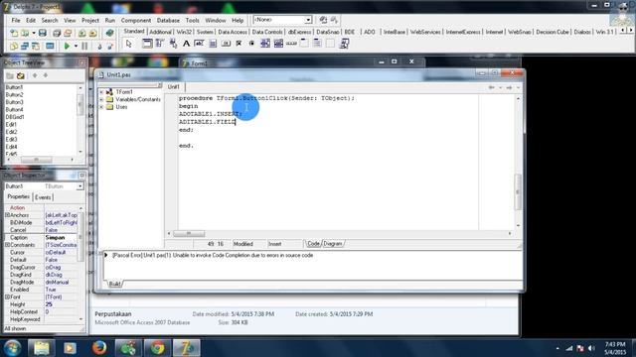Pick the Memo component in palette

tap(213, 44)
